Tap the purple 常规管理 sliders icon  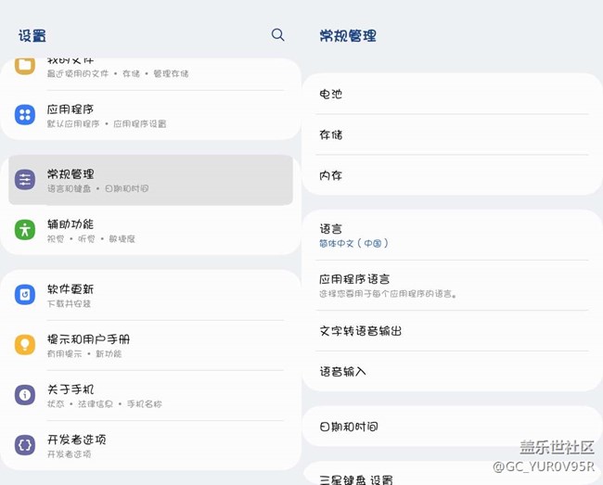25,180
